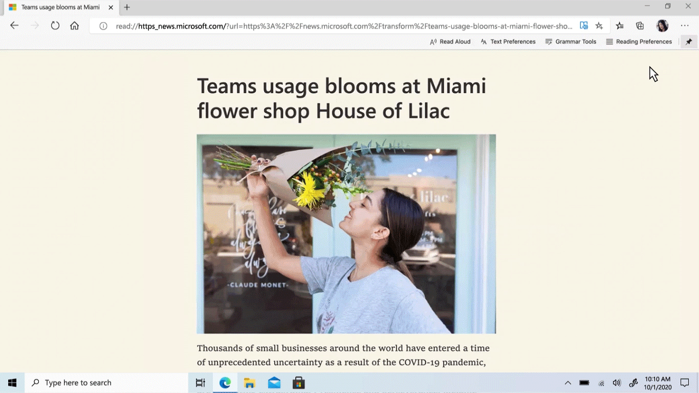The image size is (699, 393).
Task: Refresh the current page
Action: click(55, 25)
